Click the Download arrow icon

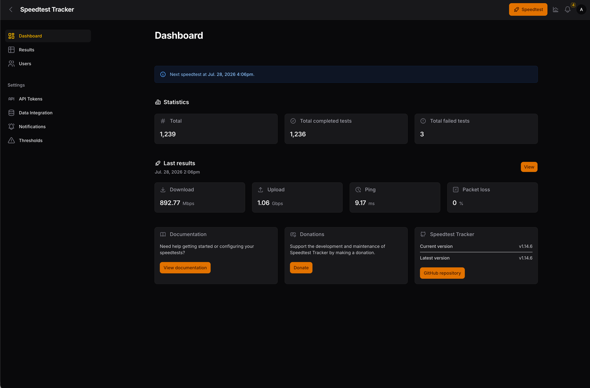tap(163, 189)
